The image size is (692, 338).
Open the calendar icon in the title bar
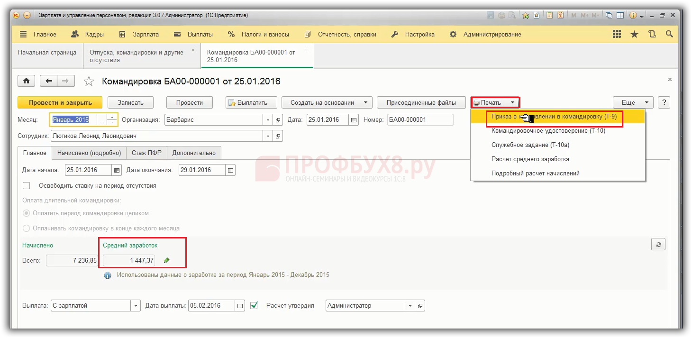(x=561, y=15)
